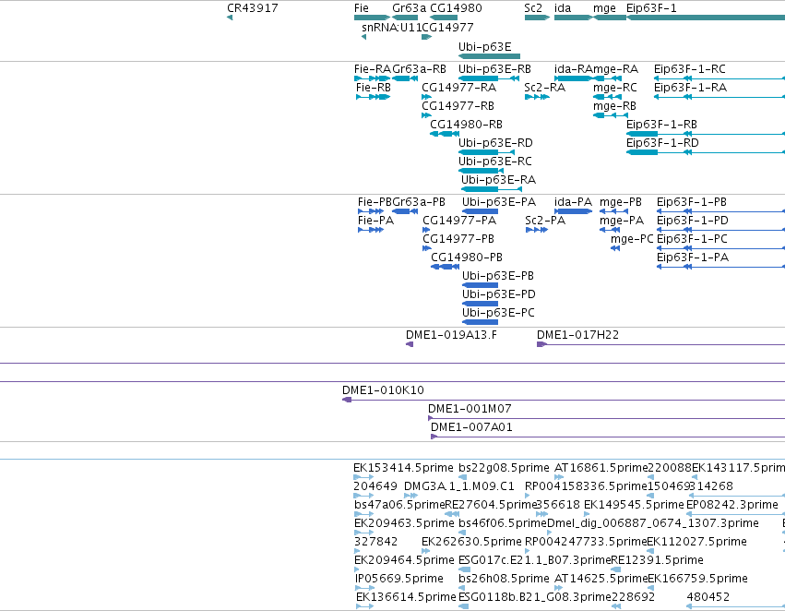The width and height of the screenshot is (785, 611).
Task: Select the Ubi-p63E-RA transcript label
Action: click(499, 180)
